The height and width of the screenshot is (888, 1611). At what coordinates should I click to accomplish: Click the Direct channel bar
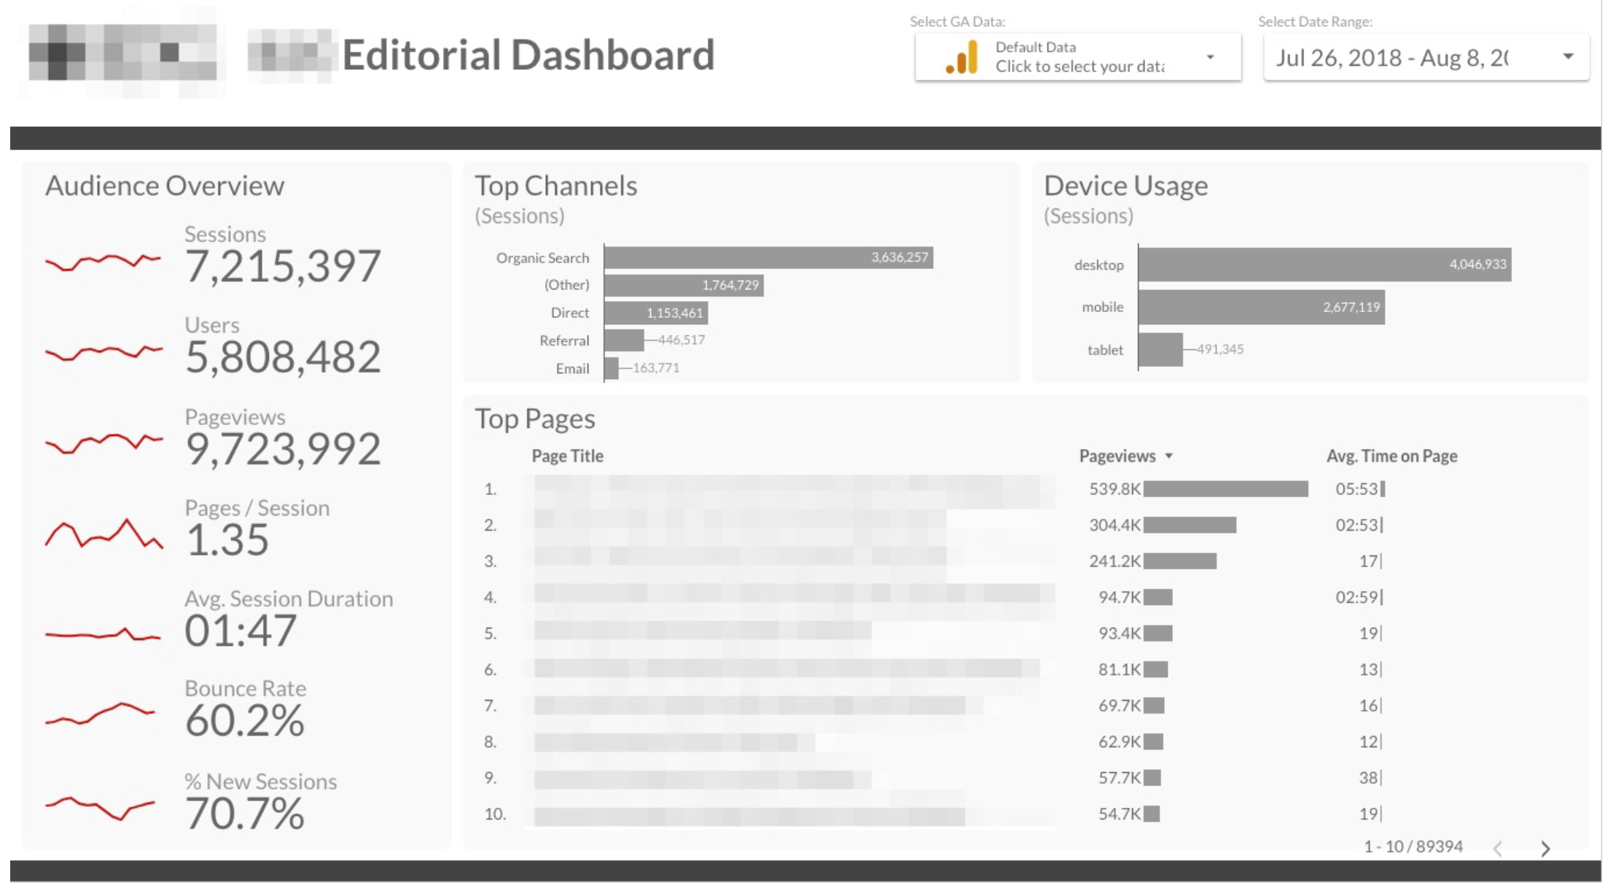point(655,313)
